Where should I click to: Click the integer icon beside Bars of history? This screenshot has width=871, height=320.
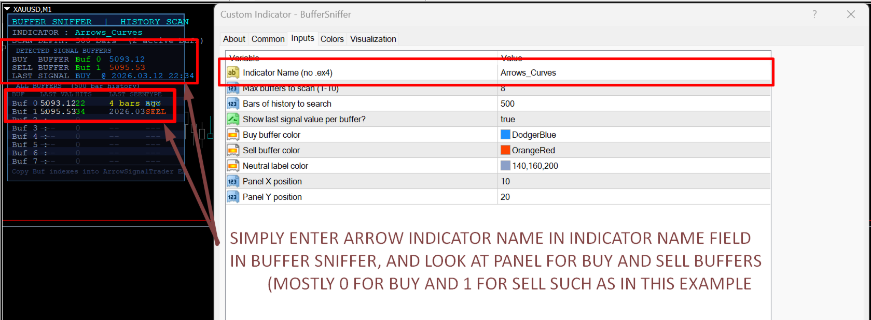(x=232, y=104)
